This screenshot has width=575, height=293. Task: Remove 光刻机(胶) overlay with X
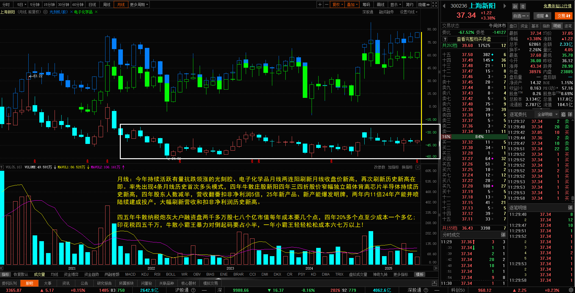pyautogui.click(x=71, y=12)
